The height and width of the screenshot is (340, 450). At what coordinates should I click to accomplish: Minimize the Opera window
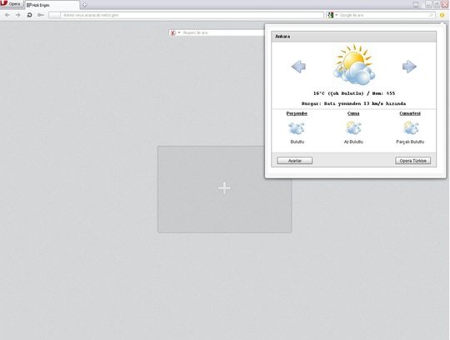coord(428,4)
